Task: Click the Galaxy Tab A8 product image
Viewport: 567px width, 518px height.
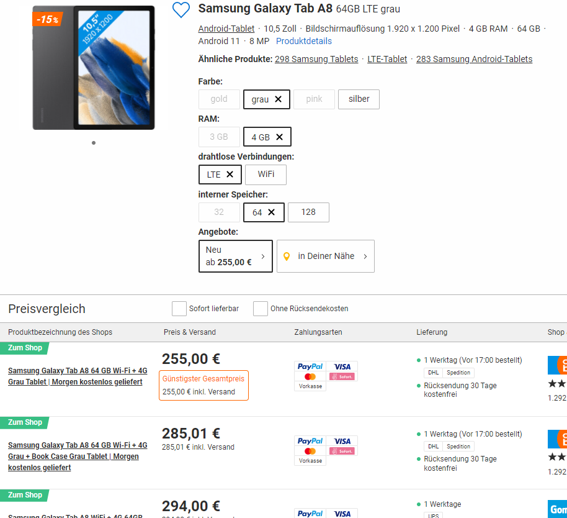Action: (x=94, y=68)
